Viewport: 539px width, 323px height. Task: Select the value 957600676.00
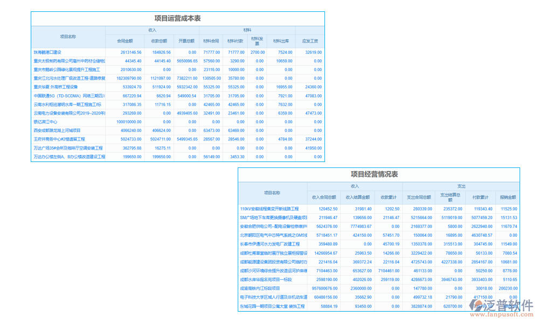(x=324, y=289)
